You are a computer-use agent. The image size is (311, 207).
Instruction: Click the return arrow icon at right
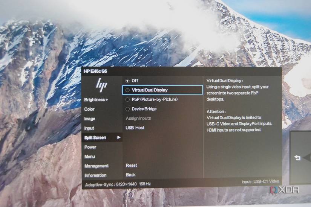point(297,158)
